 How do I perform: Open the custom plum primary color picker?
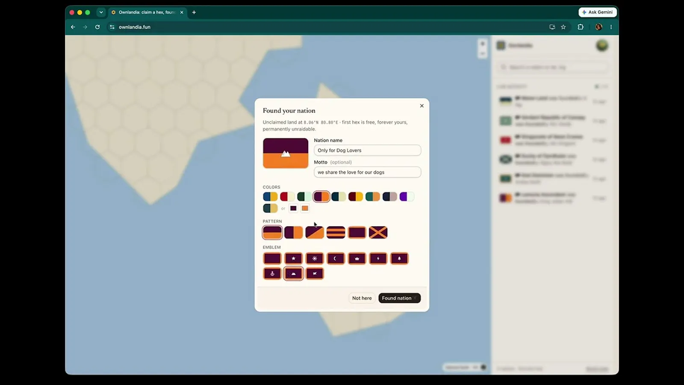pyautogui.click(x=293, y=208)
